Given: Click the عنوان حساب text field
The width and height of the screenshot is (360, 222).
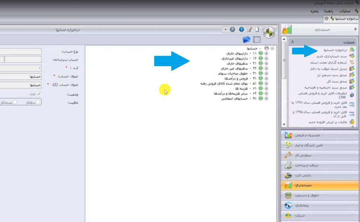Looking at the screenshot, I should [x=21, y=76].
